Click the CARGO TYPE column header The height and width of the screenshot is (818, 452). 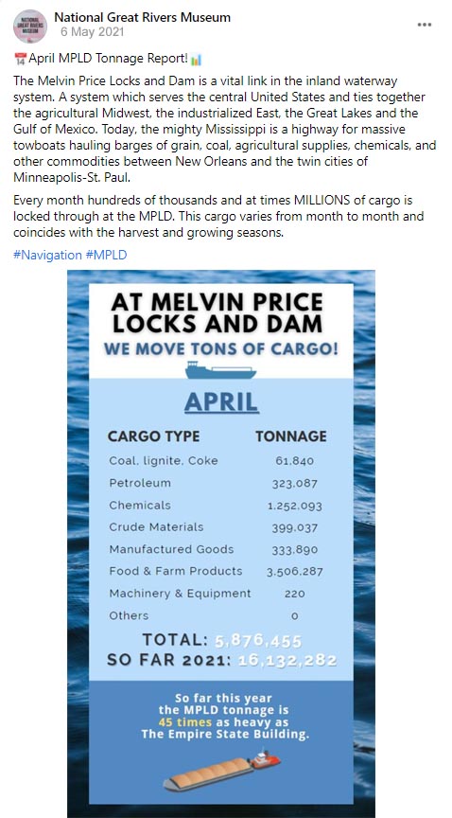153,436
